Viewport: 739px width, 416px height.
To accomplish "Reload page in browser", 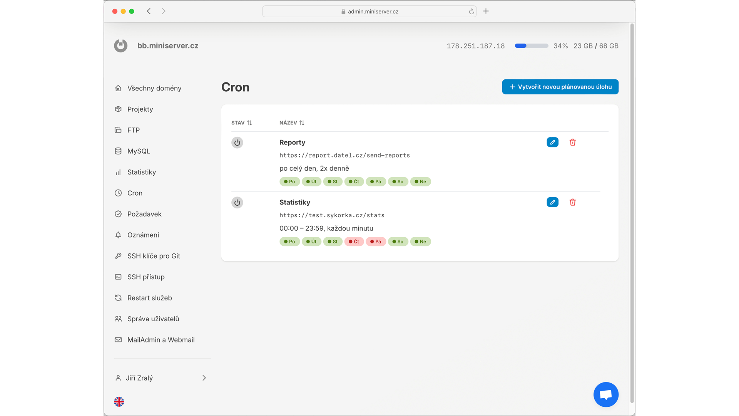I will pos(471,12).
